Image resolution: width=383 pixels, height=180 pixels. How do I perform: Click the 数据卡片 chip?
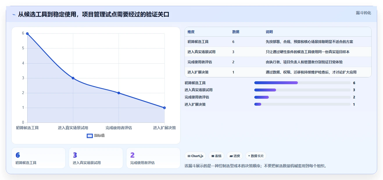pos(256,156)
